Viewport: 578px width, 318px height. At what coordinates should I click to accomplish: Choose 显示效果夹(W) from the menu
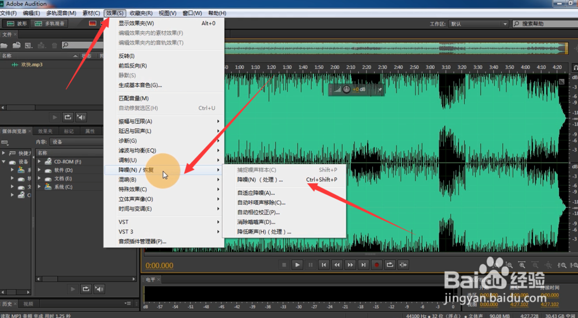pos(164,23)
